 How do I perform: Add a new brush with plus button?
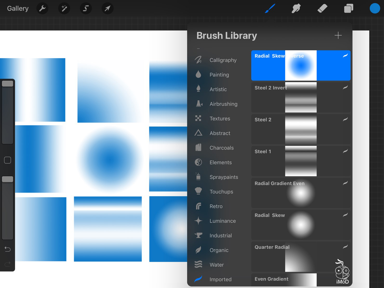[338, 35]
